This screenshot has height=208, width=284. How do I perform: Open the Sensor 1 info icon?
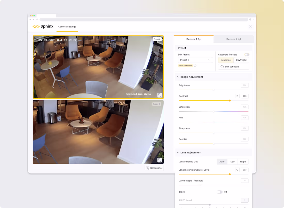pos(199,39)
